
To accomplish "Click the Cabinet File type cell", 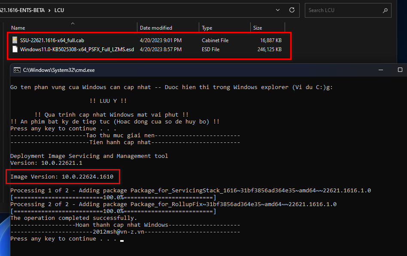I will point(215,40).
